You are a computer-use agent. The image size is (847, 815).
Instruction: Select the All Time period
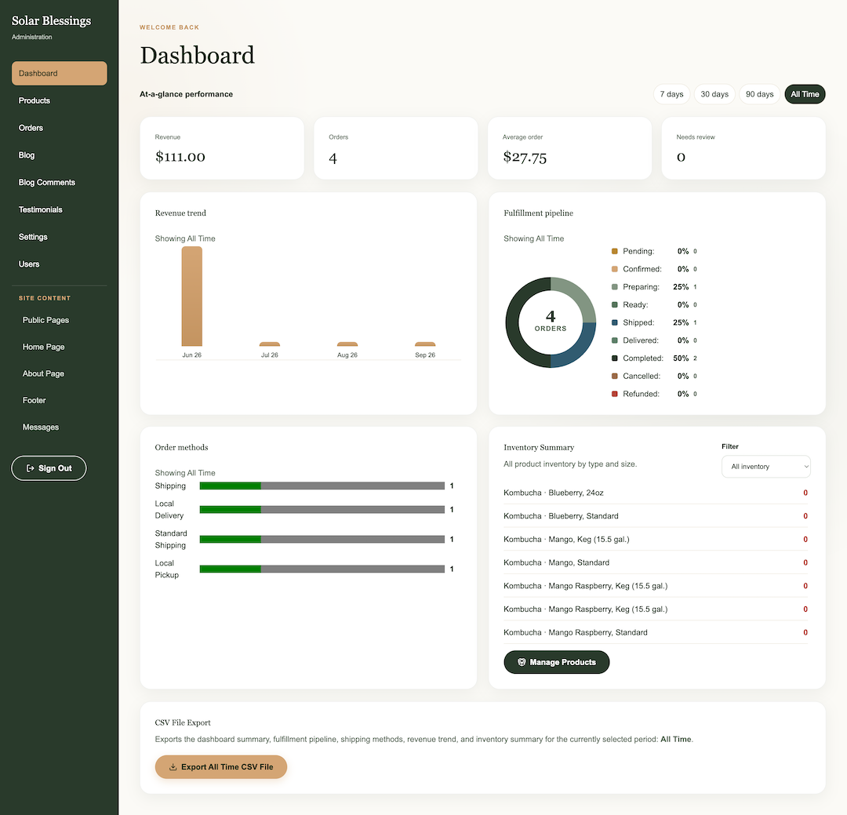[x=805, y=94]
